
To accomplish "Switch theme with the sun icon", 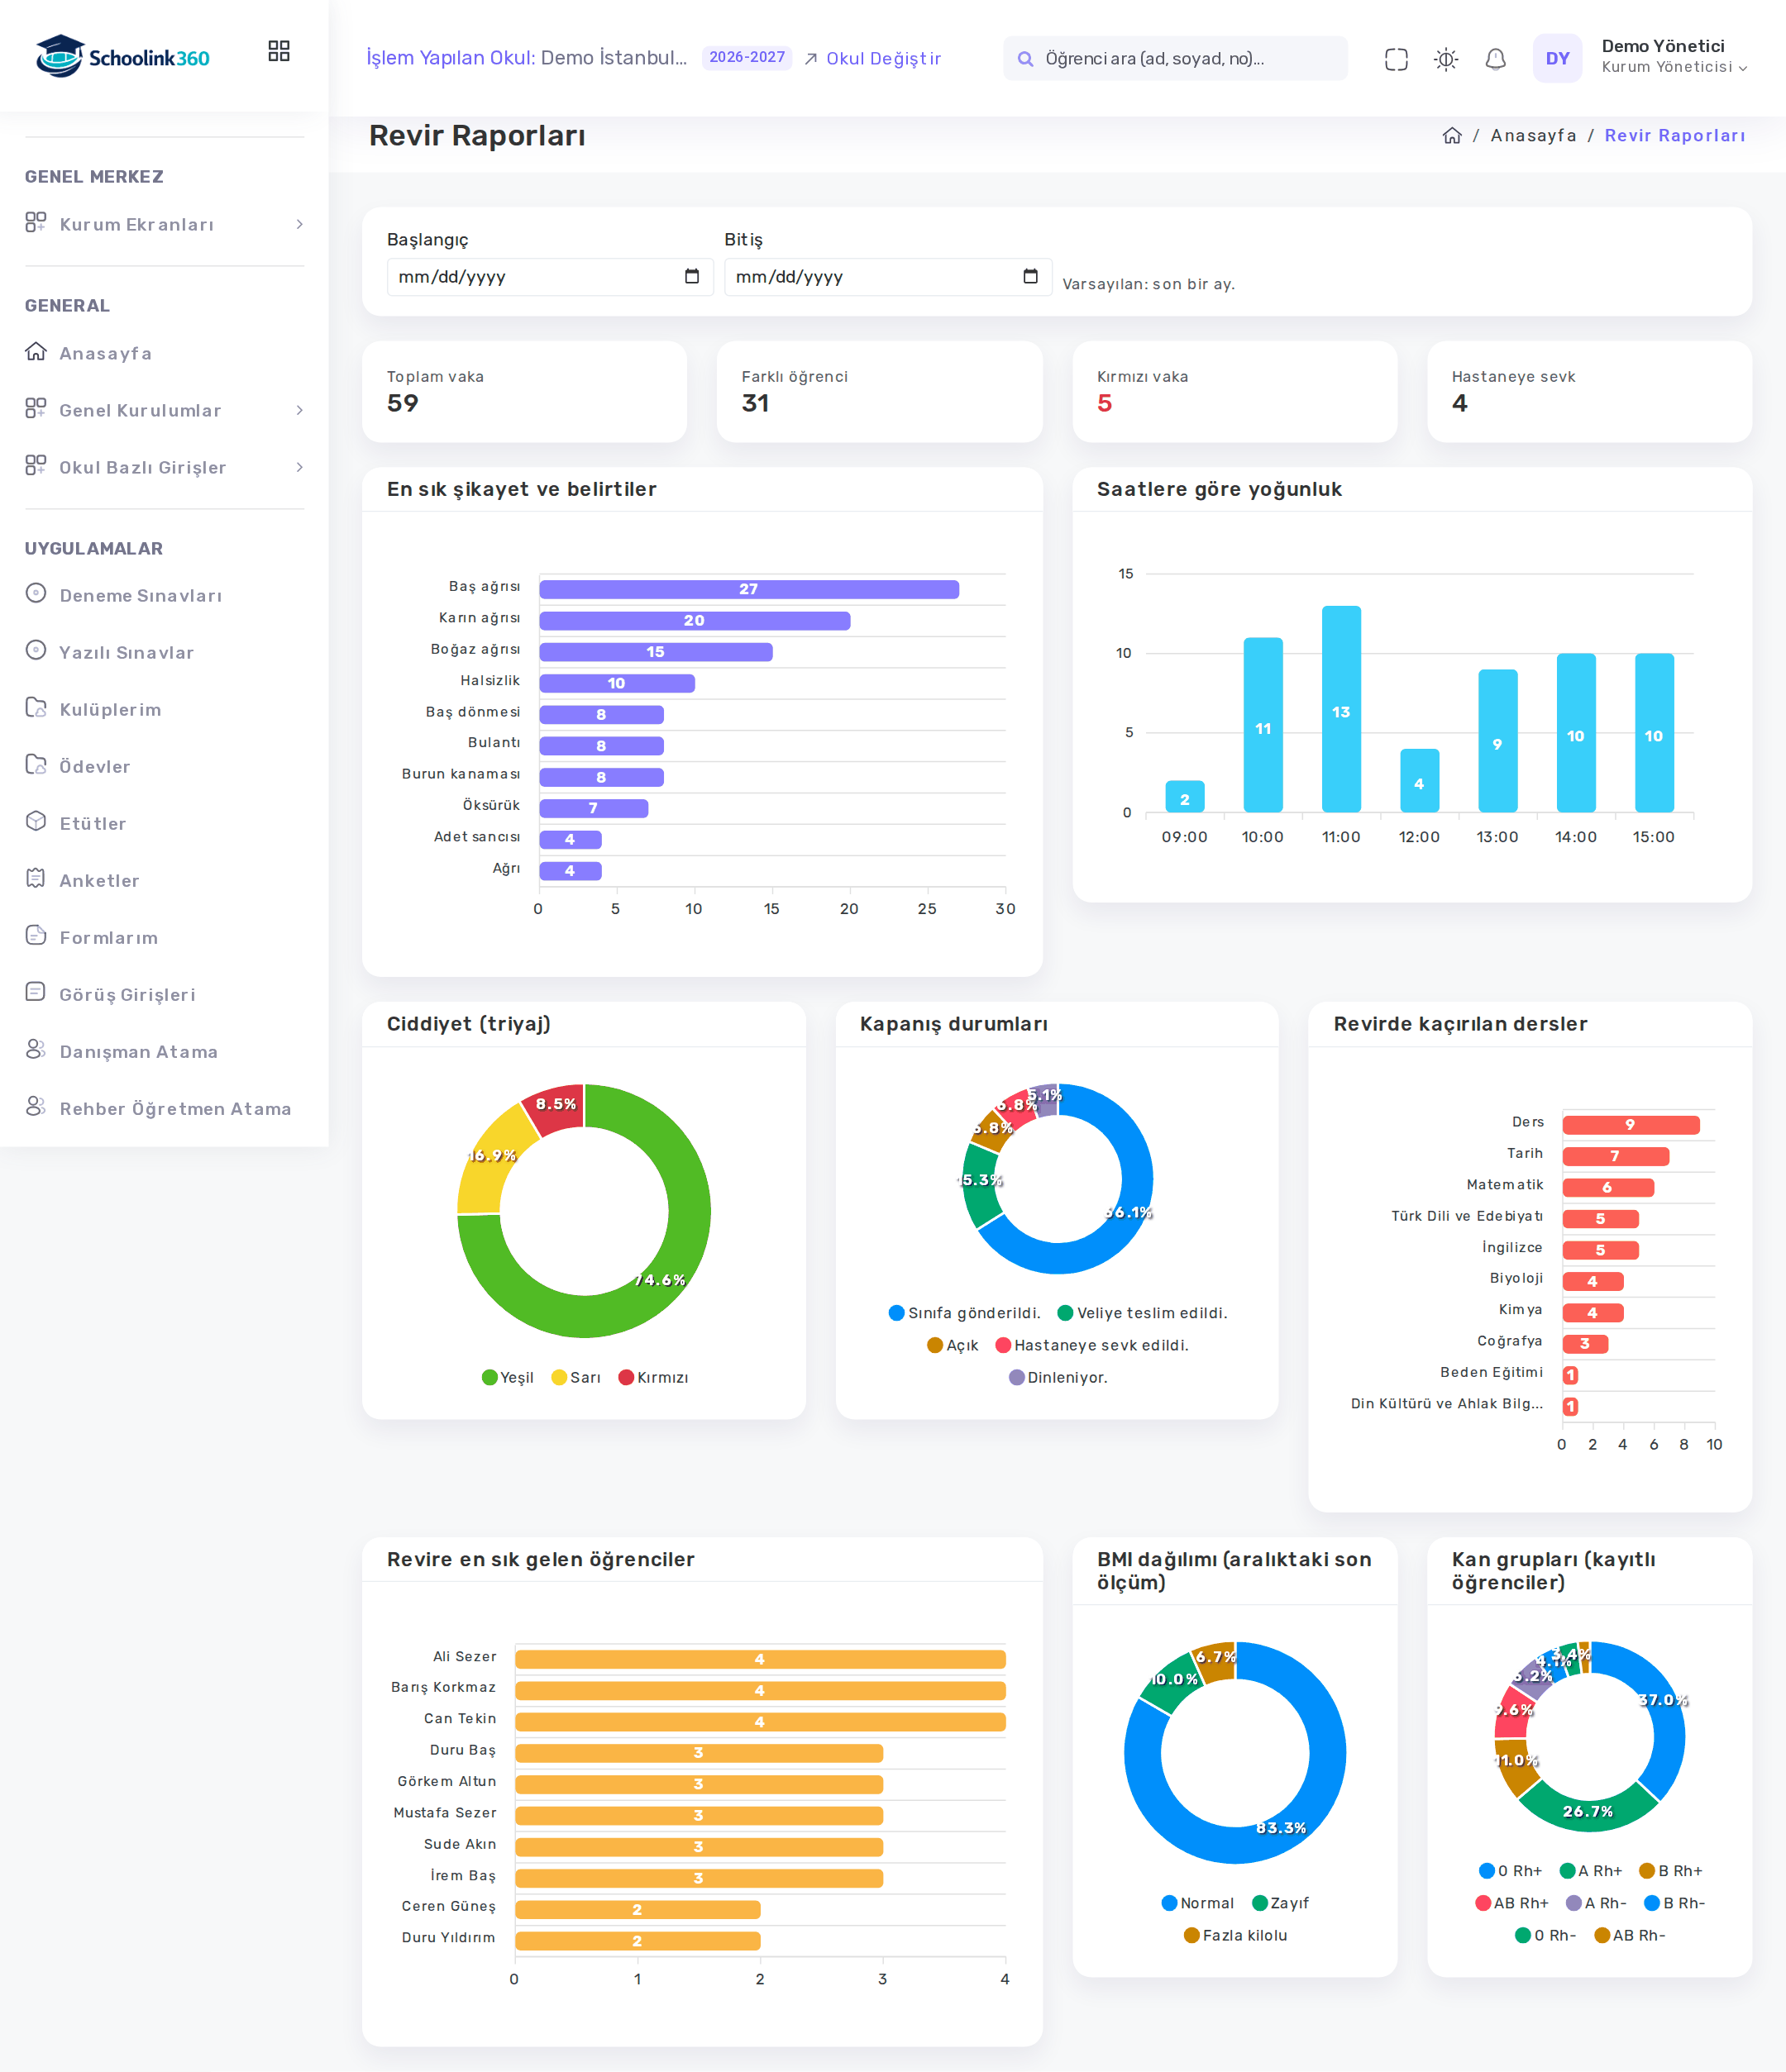I will 1446,59.
